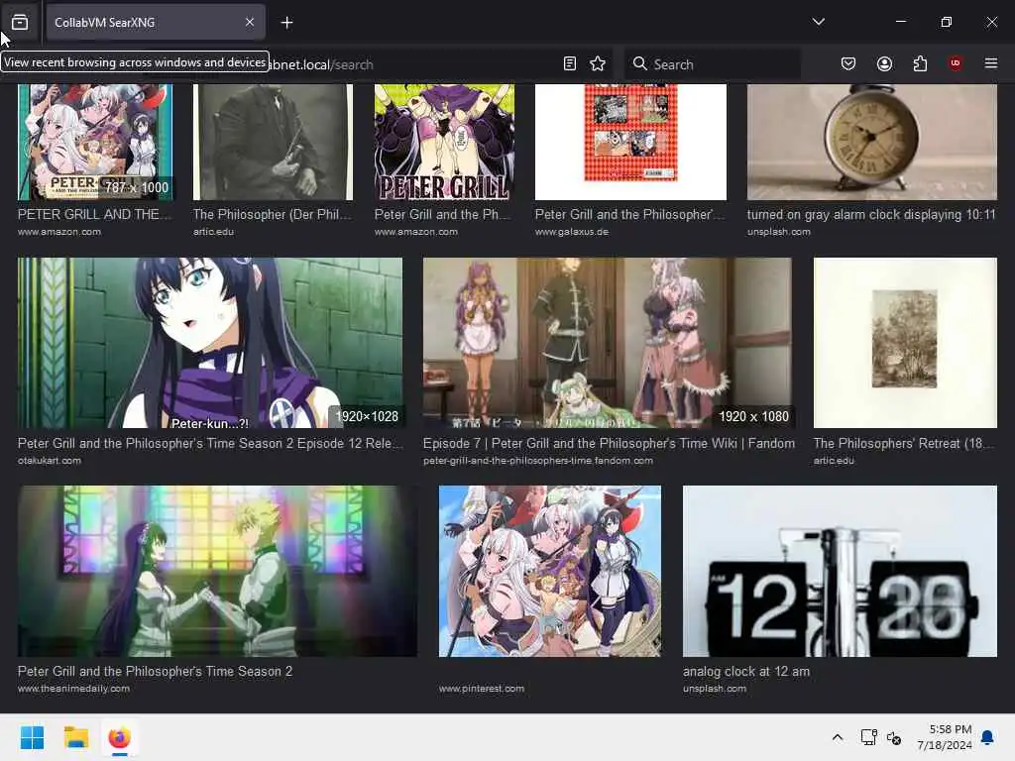This screenshot has height=761, width=1015.
Task: Close the CollabVM SearXNG tab
Action: (250, 22)
